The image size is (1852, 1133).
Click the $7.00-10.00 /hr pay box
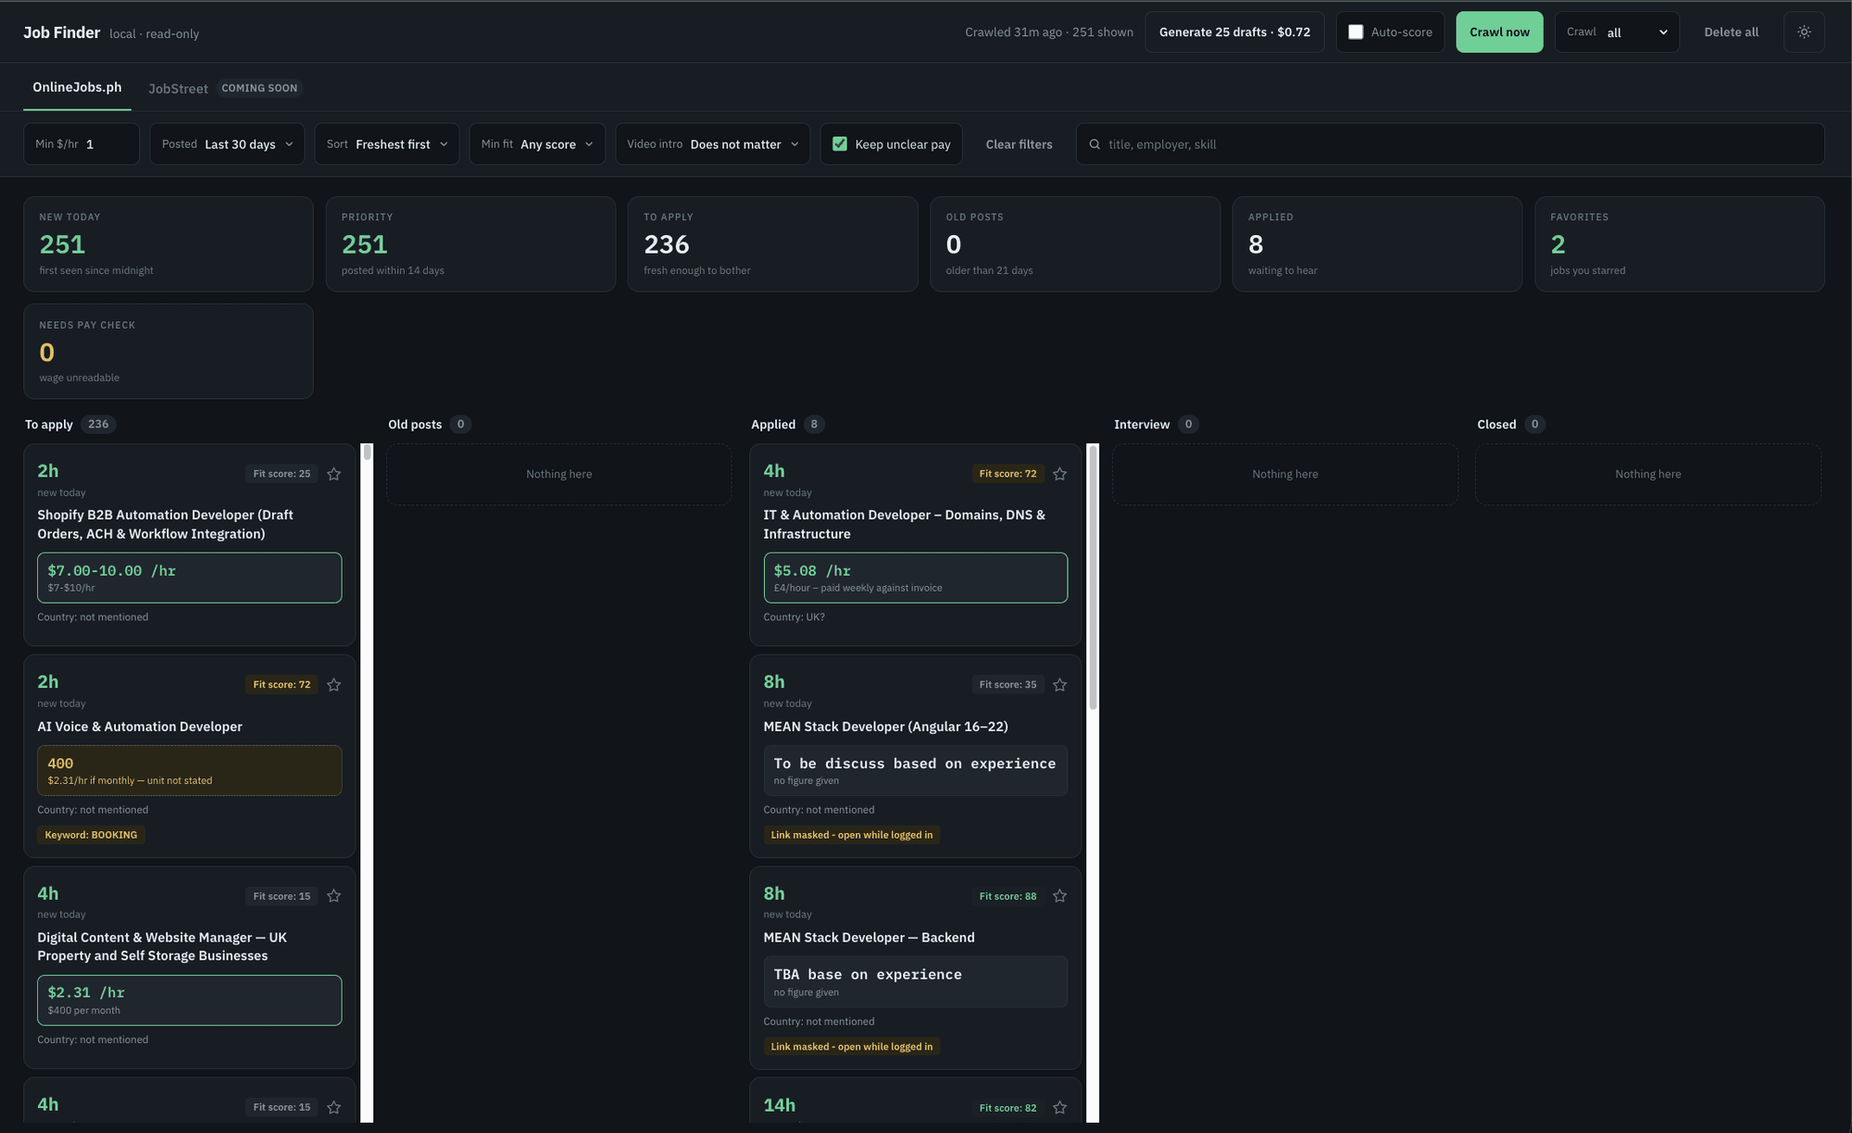coord(190,578)
